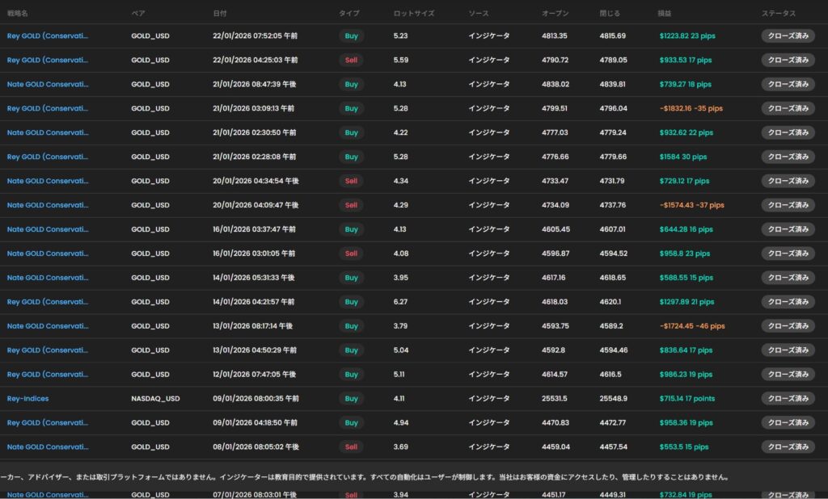
Task: Click クローズ済み button on the -$1832.16 loss row
Action: pos(788,108)
